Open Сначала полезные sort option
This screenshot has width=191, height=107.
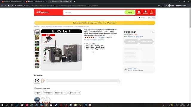pyautogui.click(x=43, y=88)
